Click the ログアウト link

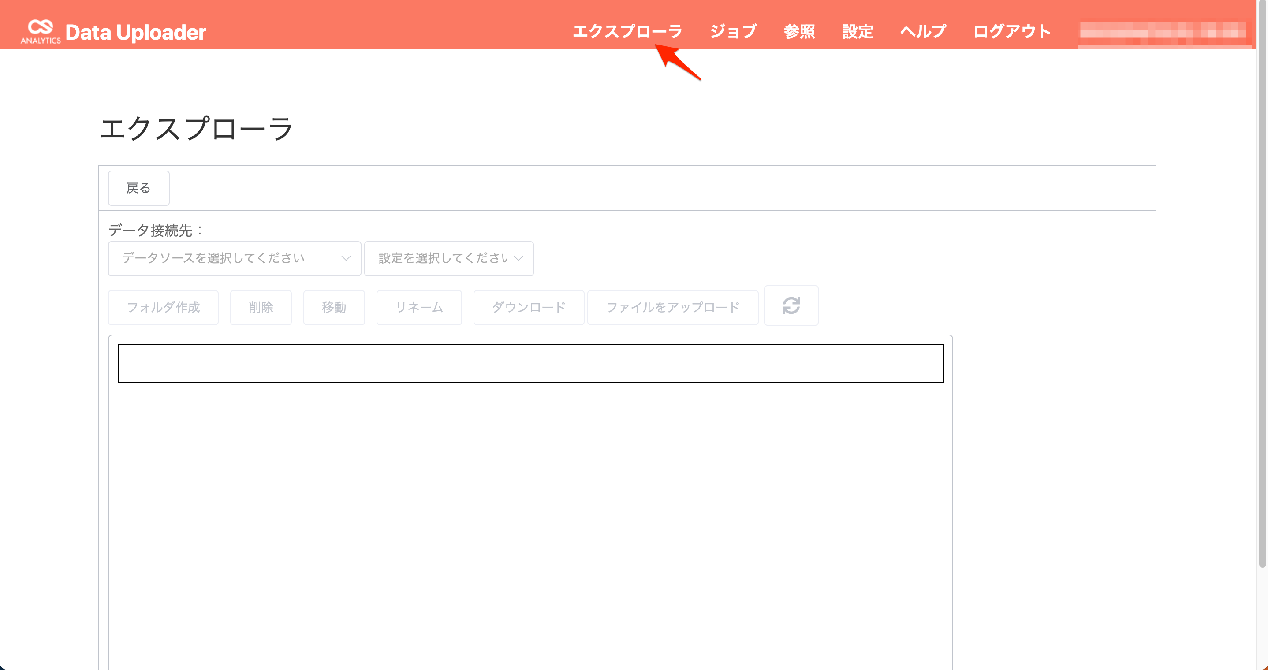coord(1012,31)
